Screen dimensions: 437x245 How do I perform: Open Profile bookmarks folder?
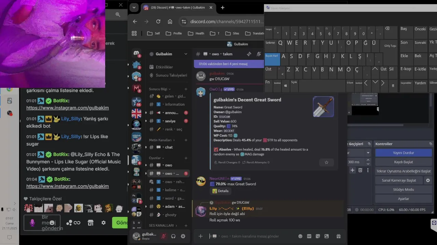[x=174, y=33]
